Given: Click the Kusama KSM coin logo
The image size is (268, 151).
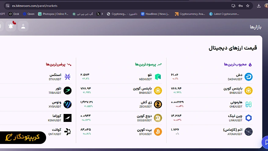Looking at the screenshot, I should tap(68, 118).
